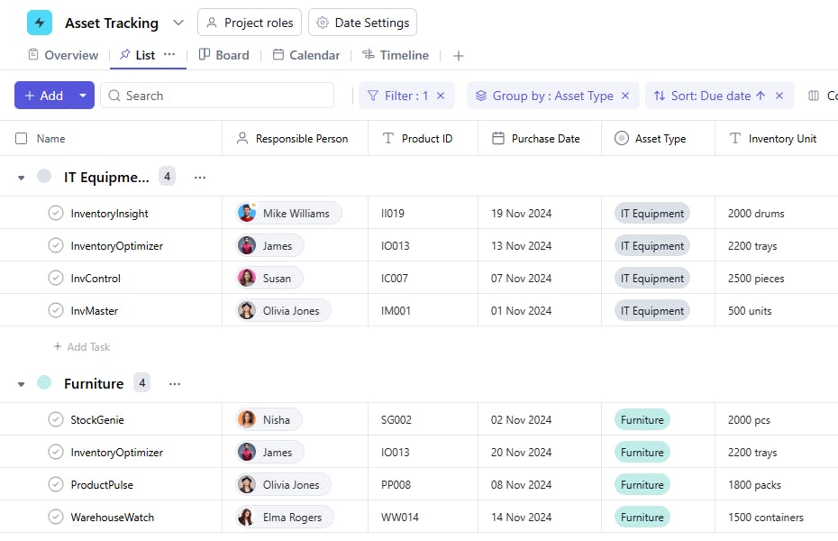This screenshot has width=838, height=541.
Task: Open Project roles
Action: pyautogui.click(x=250, y=23)
